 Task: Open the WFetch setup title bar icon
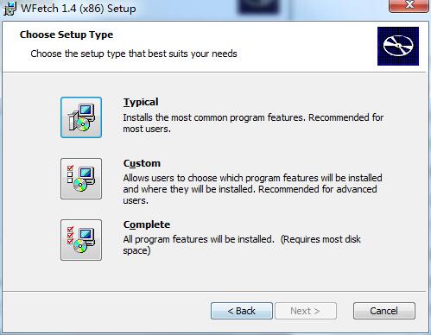point(10,9)
